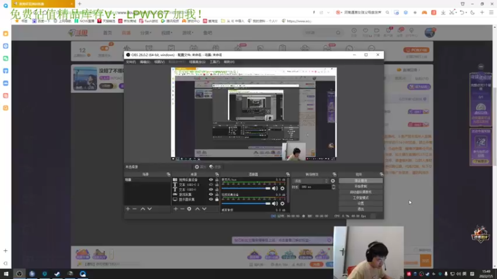Open 帮助(H) menu in OBS
497x279 pixels.
[229, 62]
